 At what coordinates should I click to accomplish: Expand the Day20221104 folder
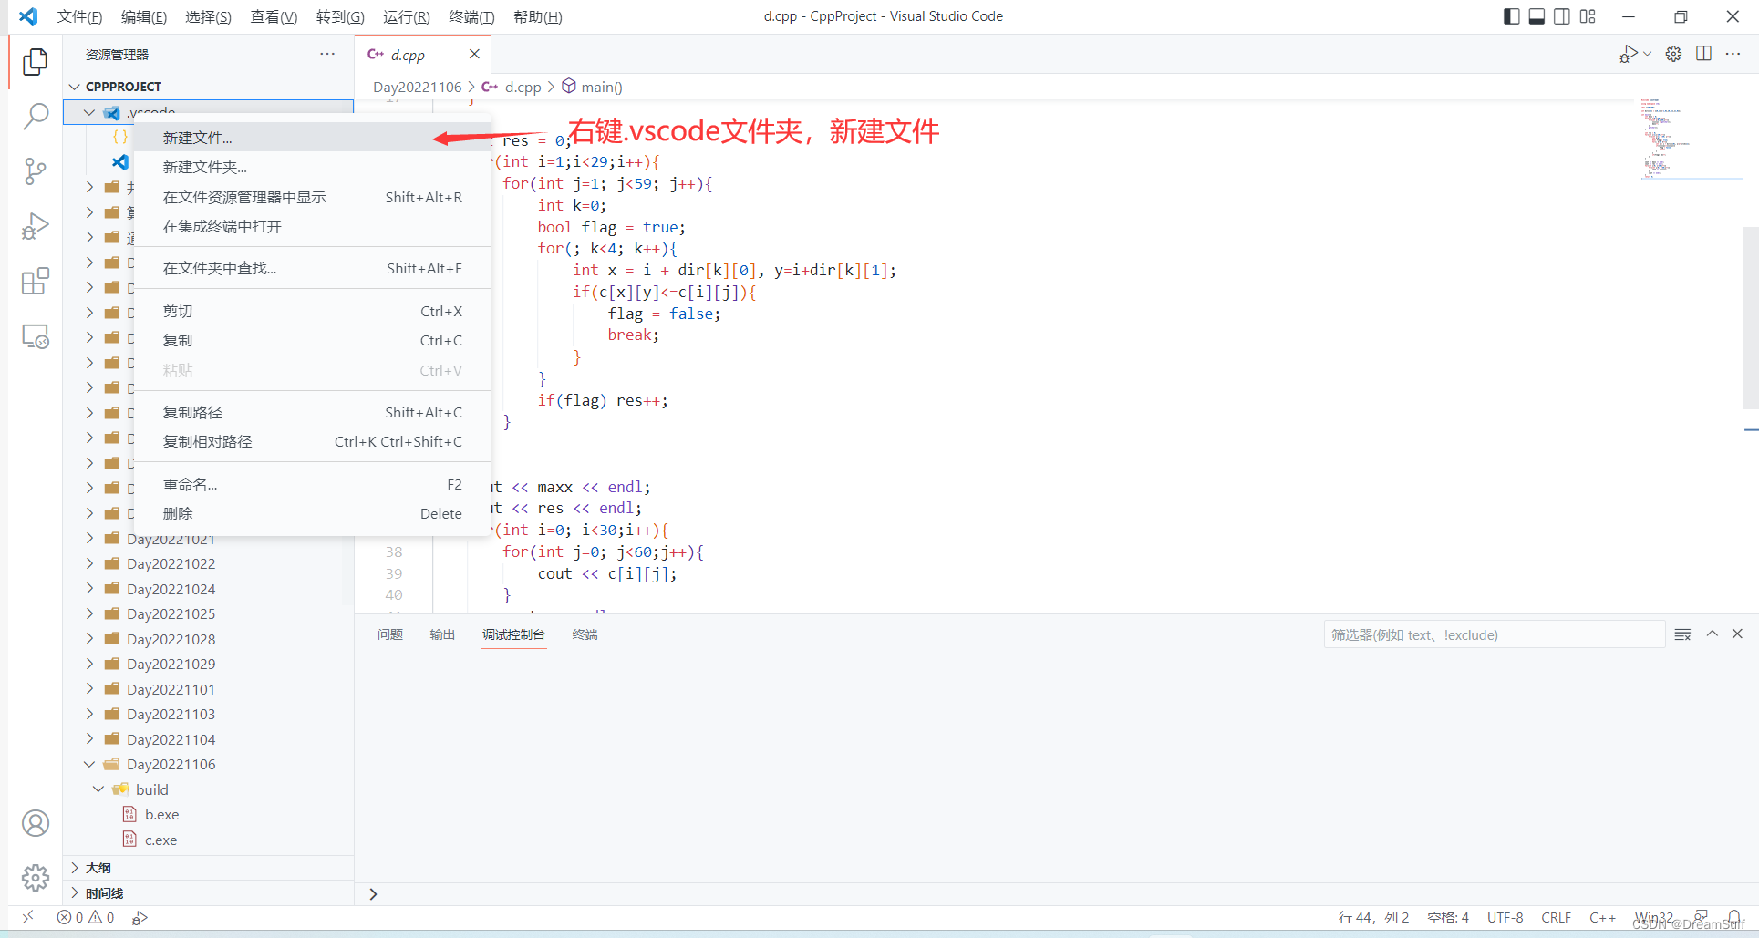[89, 739]
